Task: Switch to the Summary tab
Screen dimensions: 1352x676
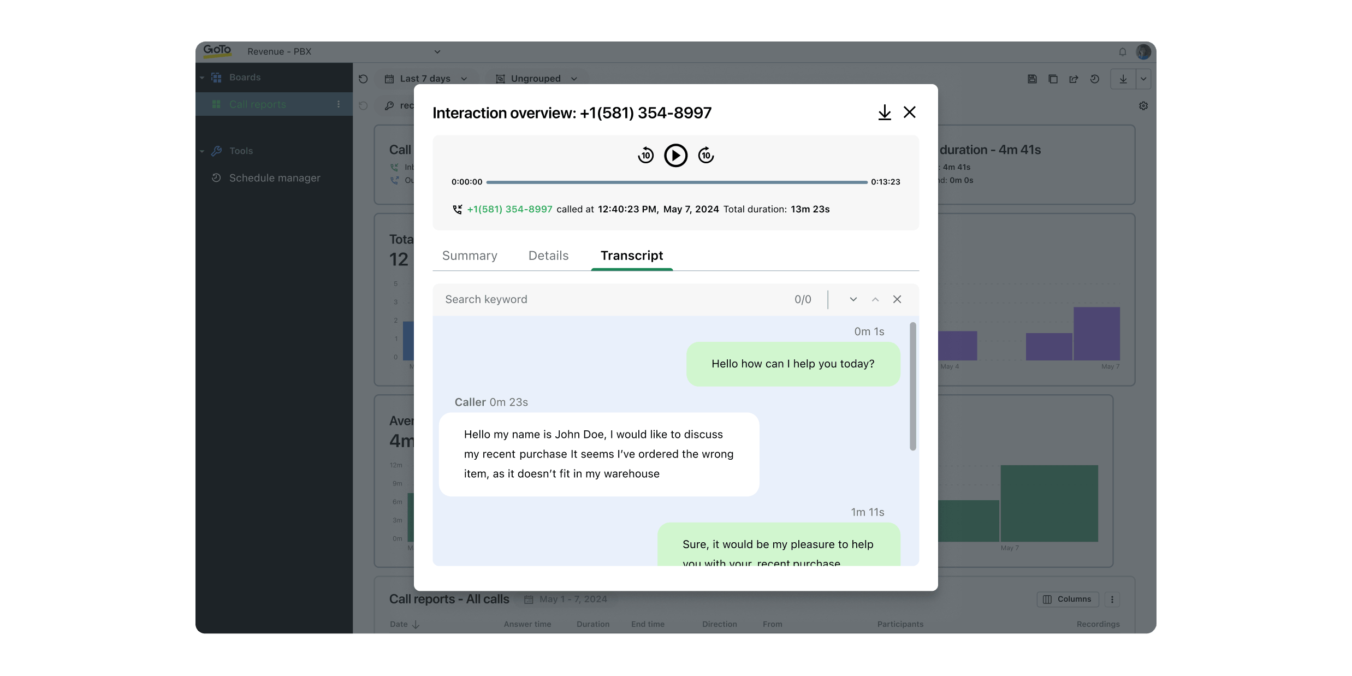Action: [470, 256]
